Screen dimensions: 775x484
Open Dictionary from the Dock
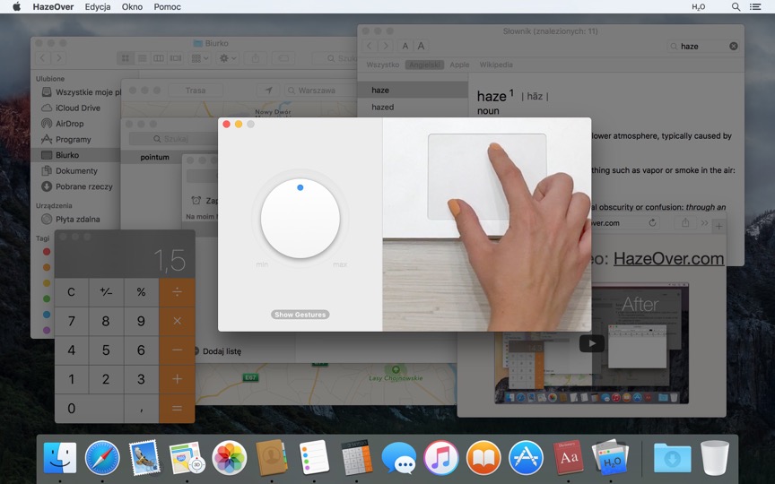569,458
